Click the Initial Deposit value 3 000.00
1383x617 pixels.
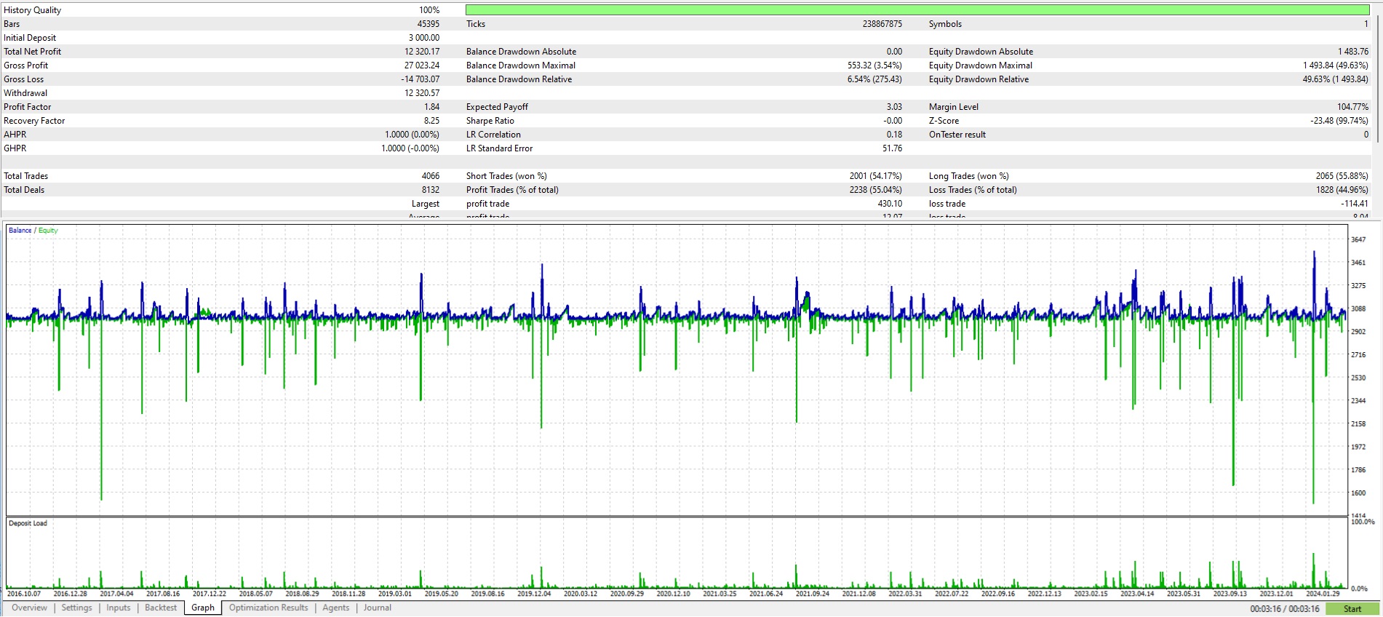(x=424, y=38)
